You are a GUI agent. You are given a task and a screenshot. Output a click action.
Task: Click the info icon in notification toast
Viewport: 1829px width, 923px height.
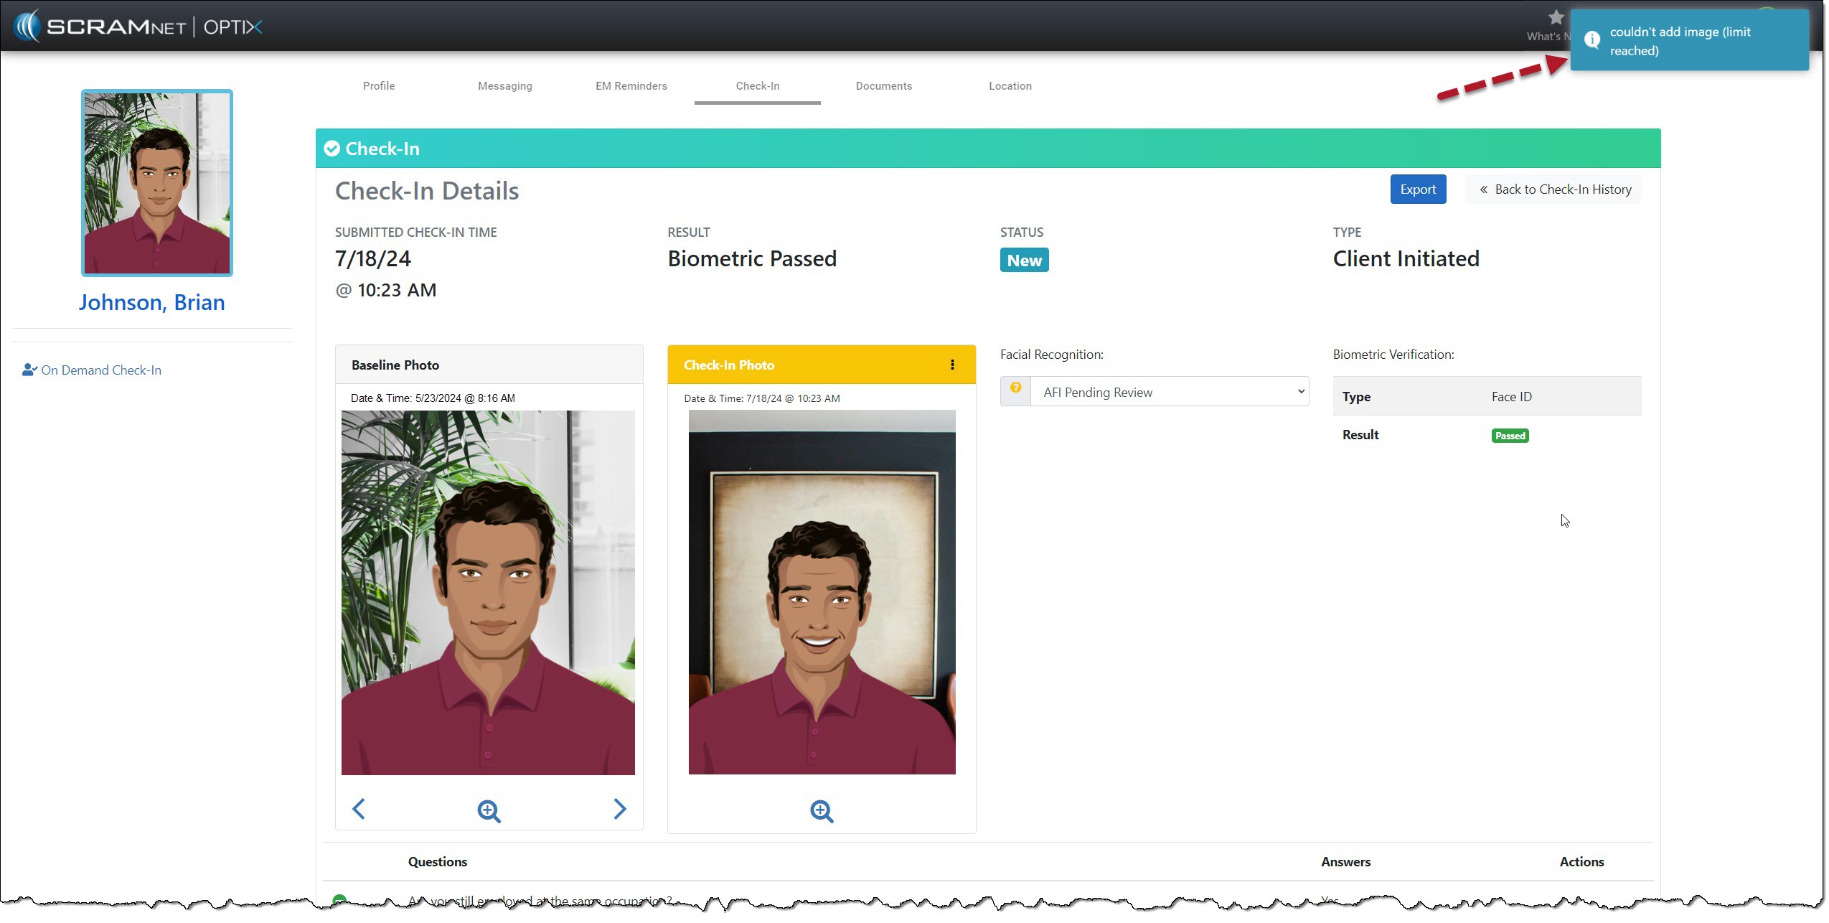(1591, 40)
